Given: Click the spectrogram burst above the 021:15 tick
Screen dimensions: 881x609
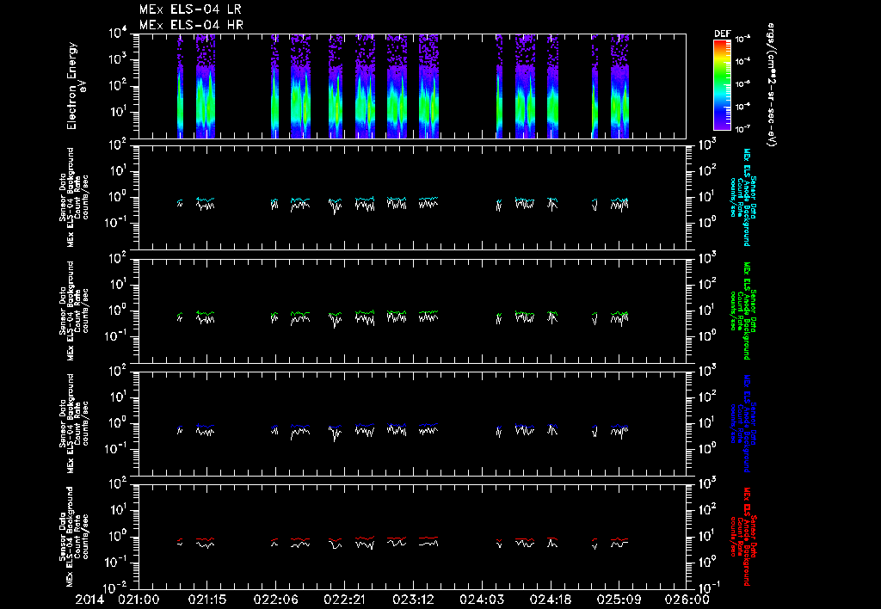Looking at the screenshot, I should [206, 86].
